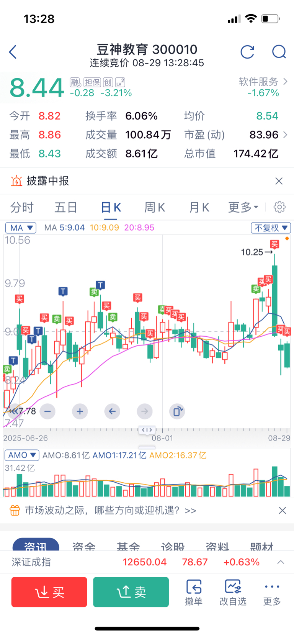
Task: Zoom out chart with minus icon
Action: click(x=47, y=411)
